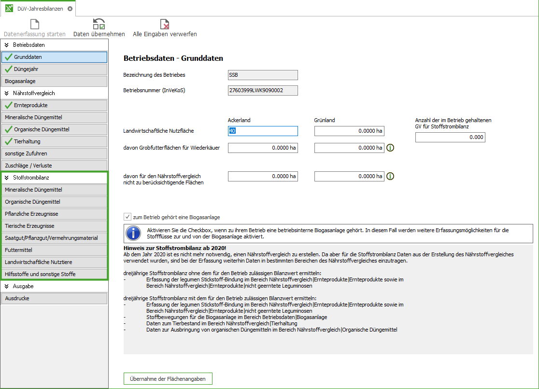Click the GV für Stoffstrombilanz input field

[450, 137]
